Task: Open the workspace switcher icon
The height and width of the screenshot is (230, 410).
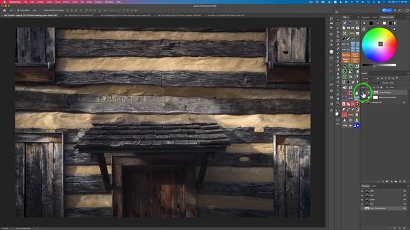Action: click(400, 10)
